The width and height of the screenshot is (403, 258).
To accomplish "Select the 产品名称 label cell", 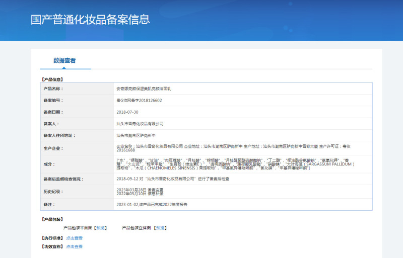I will click(x=77, y=89).
